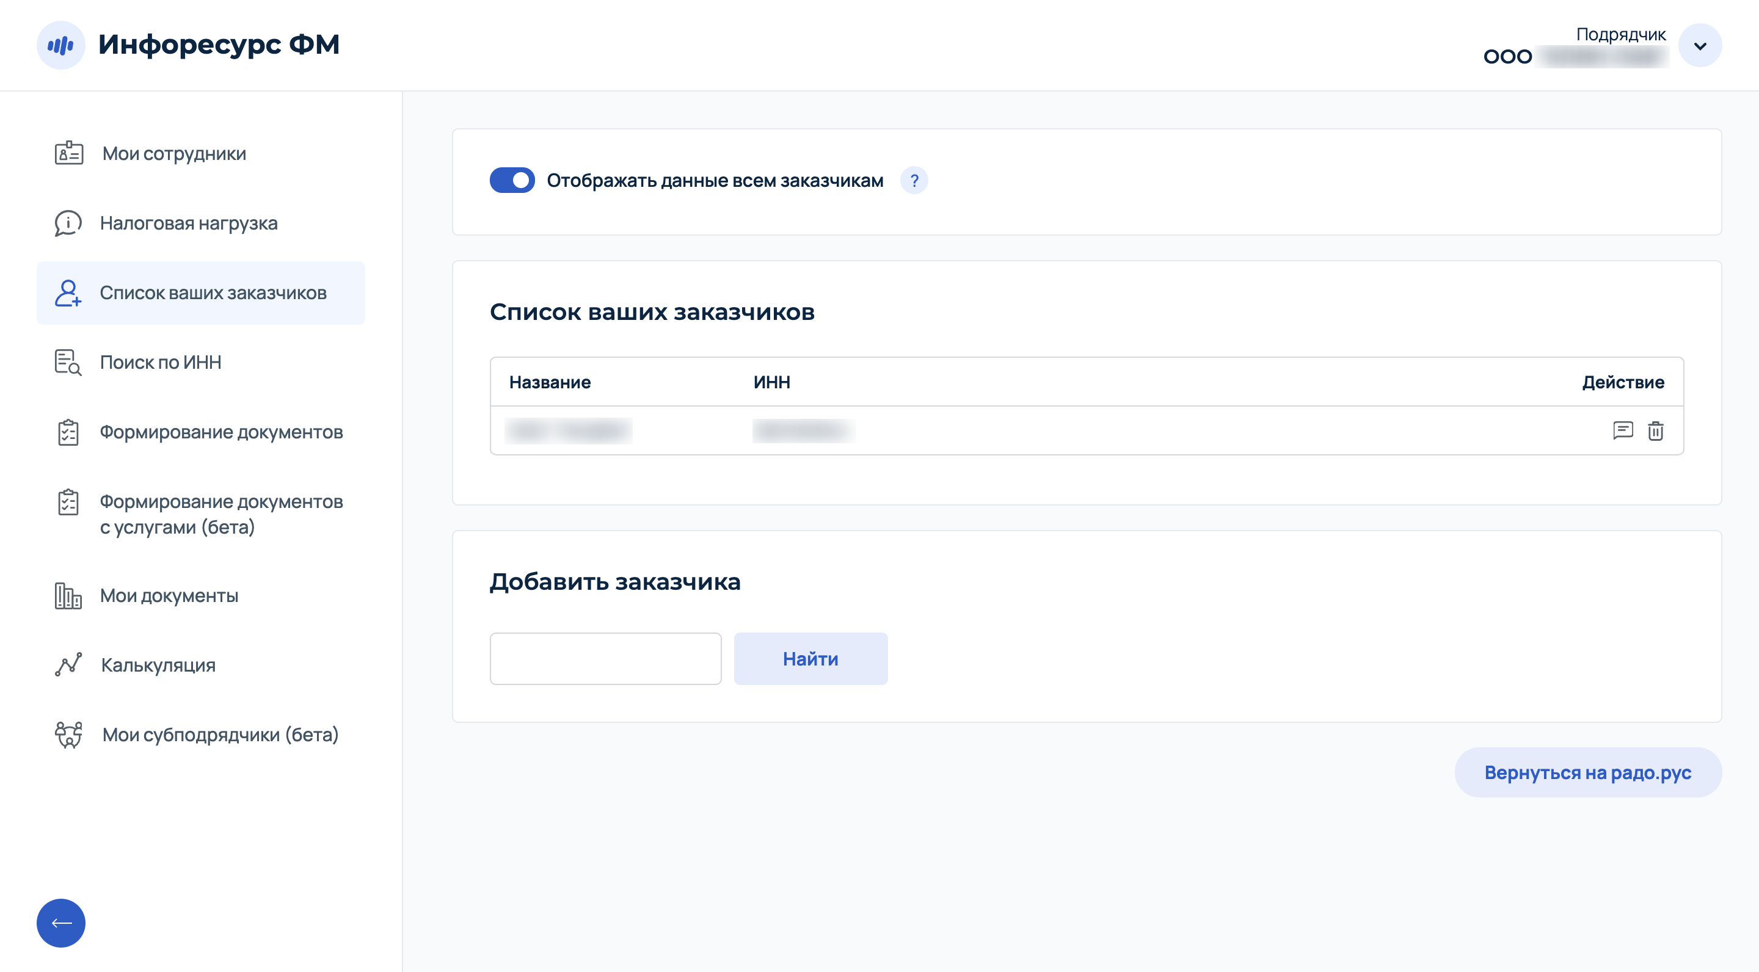Expand the Подрядчик account dropdown chevron
Image resolution: width=1759 pixels, height=972 pixels.
click(1700, 46)
